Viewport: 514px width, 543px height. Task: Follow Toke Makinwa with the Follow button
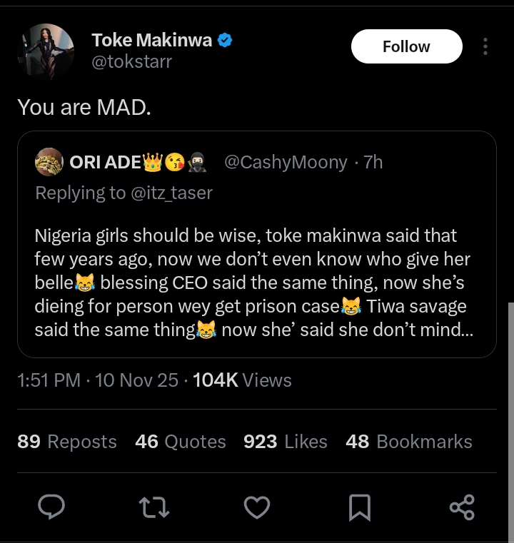pyautogui.click(x=406, y=47)
